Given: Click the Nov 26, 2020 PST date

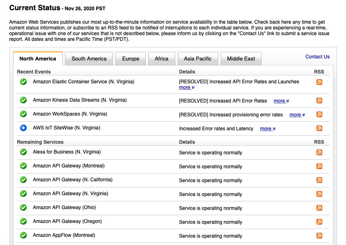Looking at the screenshot, I should 85,9.
